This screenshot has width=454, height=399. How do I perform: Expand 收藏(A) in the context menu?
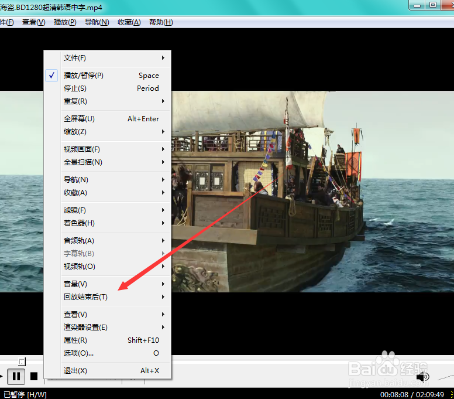(x=108, y=193)
